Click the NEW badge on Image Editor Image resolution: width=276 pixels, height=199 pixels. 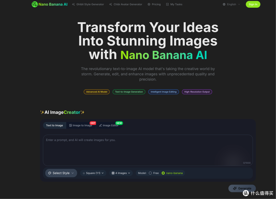click(119, 123)
